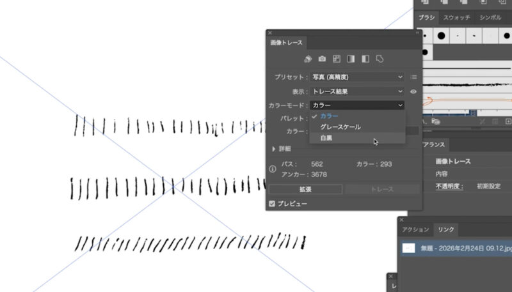This screenshot has height=292, width=512.
Task: Click the Auto Color preset icon
Action: point(308,59)
